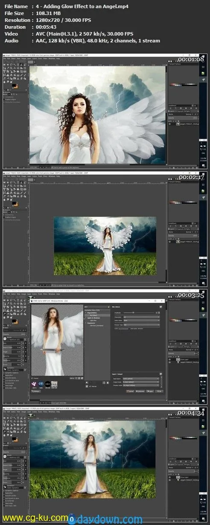Open the Filters menu in the 00:01:08 frame
210x525 pixels.
[x=45, y=57]
